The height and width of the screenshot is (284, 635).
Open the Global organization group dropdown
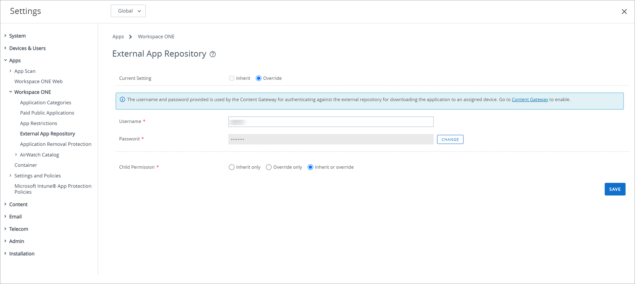click(x=128, y=11)
